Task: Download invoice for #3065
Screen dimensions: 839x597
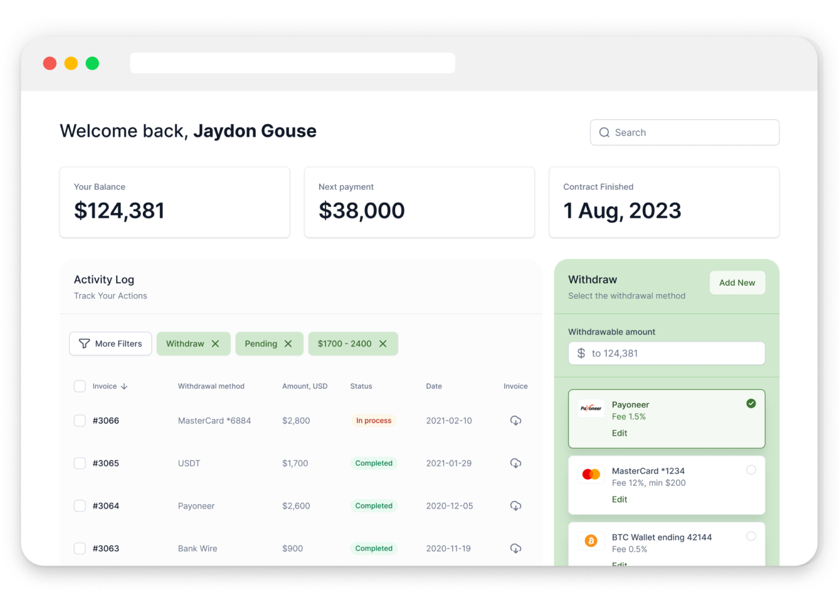Action: point(515,463)
